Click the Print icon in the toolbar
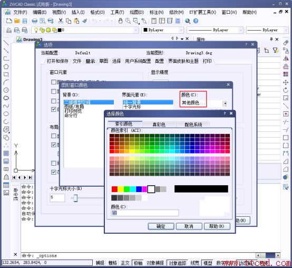This screenshot has height=268, width=292. click(x=34, y=21)
